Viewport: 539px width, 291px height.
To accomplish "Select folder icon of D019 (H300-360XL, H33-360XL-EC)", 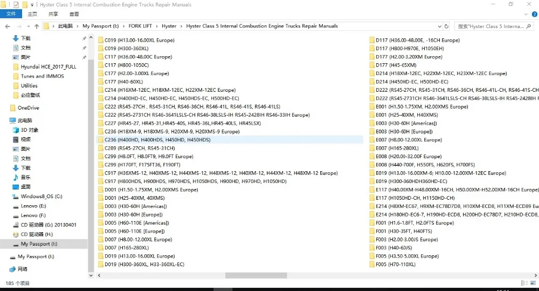I will [x=100, y=264].
